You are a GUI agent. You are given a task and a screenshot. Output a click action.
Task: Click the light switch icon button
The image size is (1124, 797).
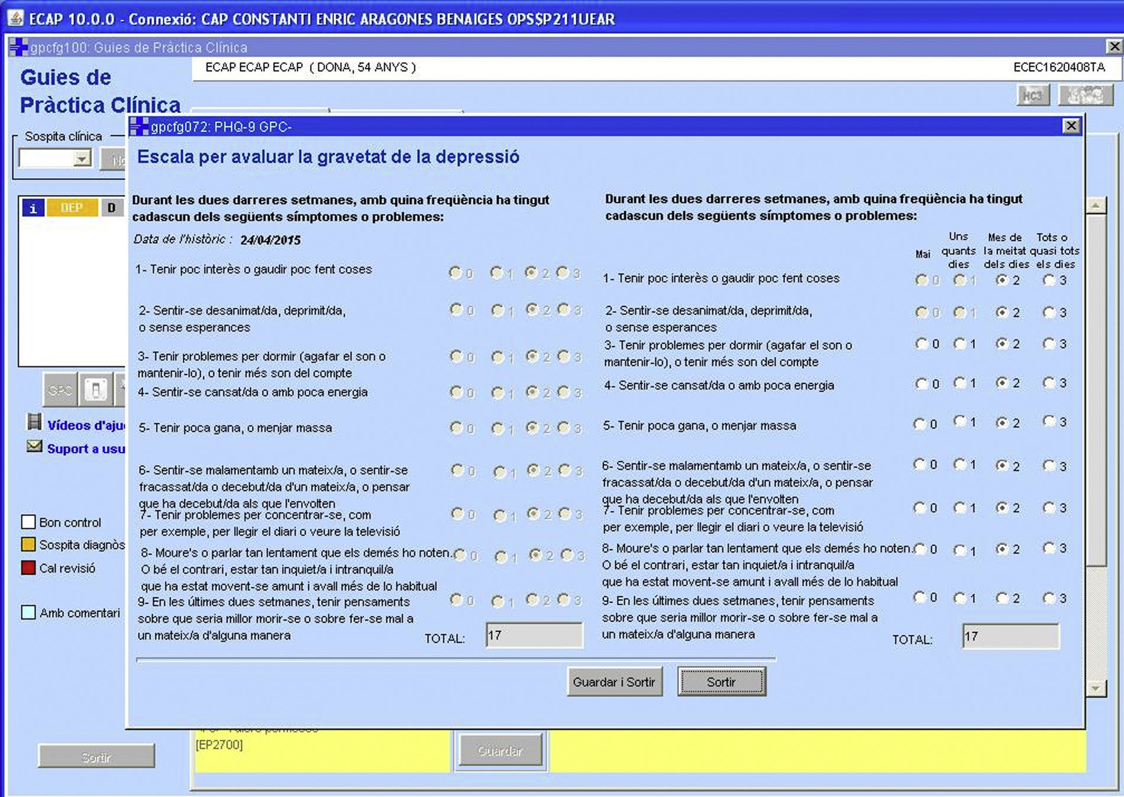pos(96,390)
